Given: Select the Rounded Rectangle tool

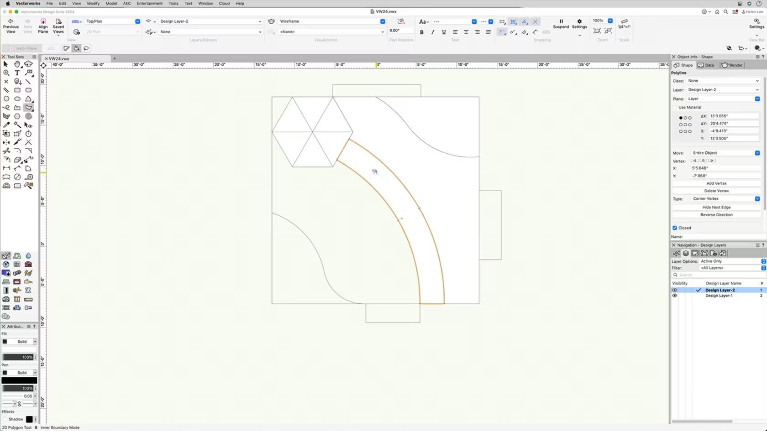Looking at the screenshot, I should (28, 90).
